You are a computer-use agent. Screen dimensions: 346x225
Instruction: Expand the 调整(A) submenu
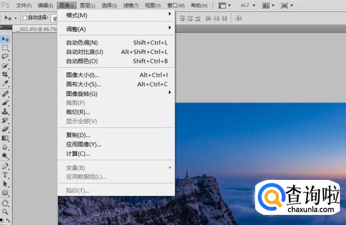(x=116, y=29)
